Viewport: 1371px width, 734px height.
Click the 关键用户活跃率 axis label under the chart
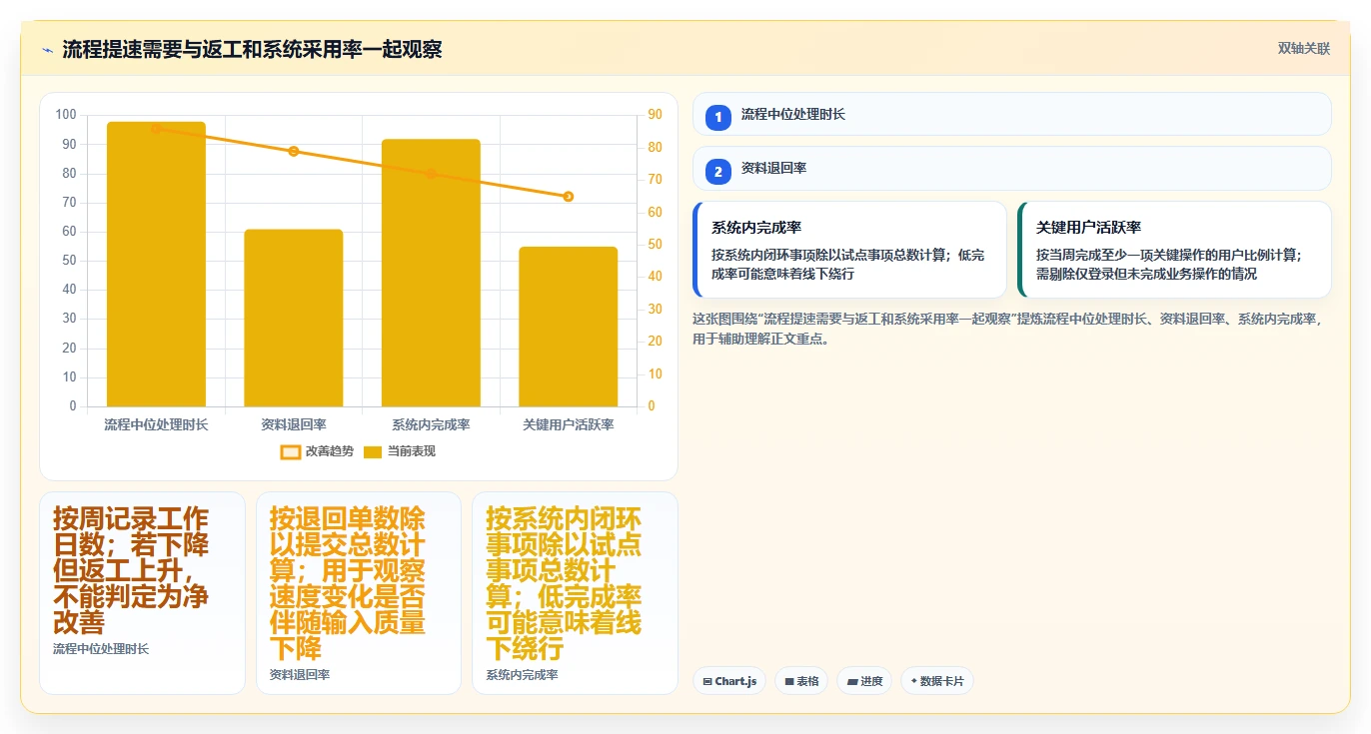[x=569, y=424]
